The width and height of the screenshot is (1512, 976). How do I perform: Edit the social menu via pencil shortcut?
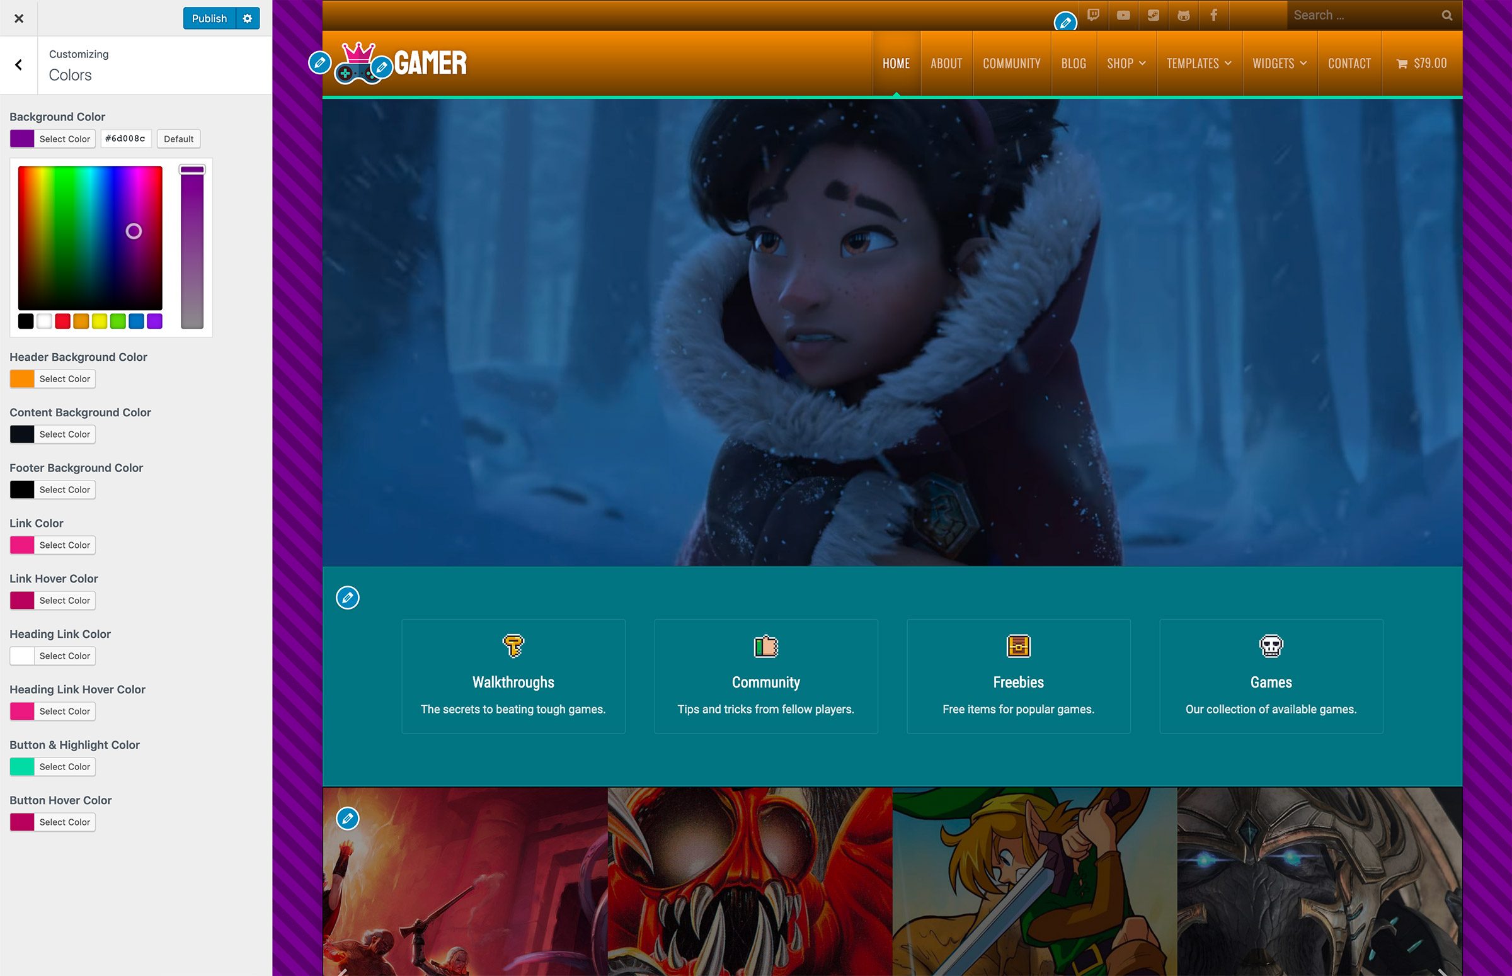click(x=1065, y=23)
